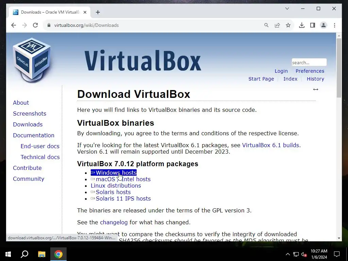Download Solaris 11 IPS hosts package
Screen dimensions: 348x261
pyautogui.click(x=121, y=198)
